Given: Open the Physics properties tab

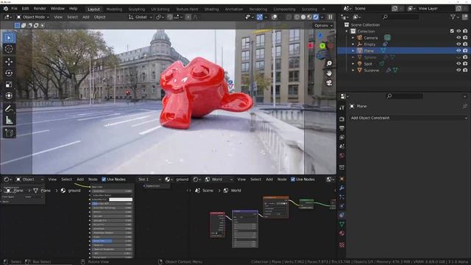Looking at the screenshot, I should (x=341, y=206).
